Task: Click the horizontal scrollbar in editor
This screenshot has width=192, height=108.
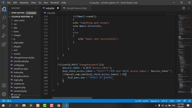Action: click(72, 98)
